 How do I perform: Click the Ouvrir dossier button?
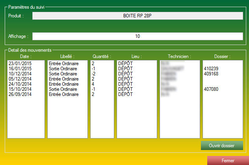point(222,146)
